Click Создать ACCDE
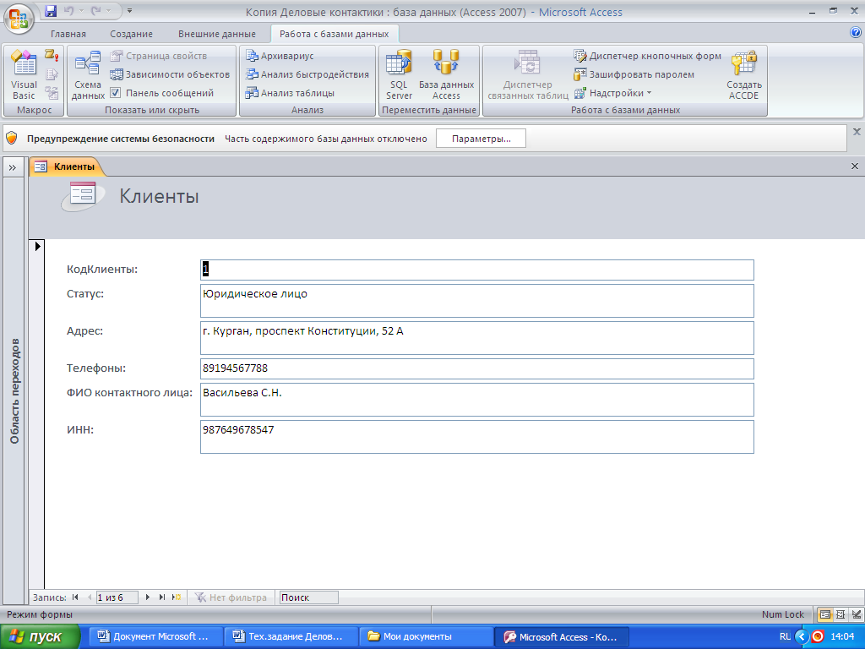This screenshot has height=649, width=865. [743, 75]
